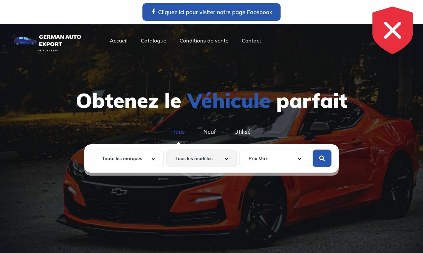Click chevron arrow in Toute les marques
This screenshot has height=253, width=423.
[x=153, y=159]
